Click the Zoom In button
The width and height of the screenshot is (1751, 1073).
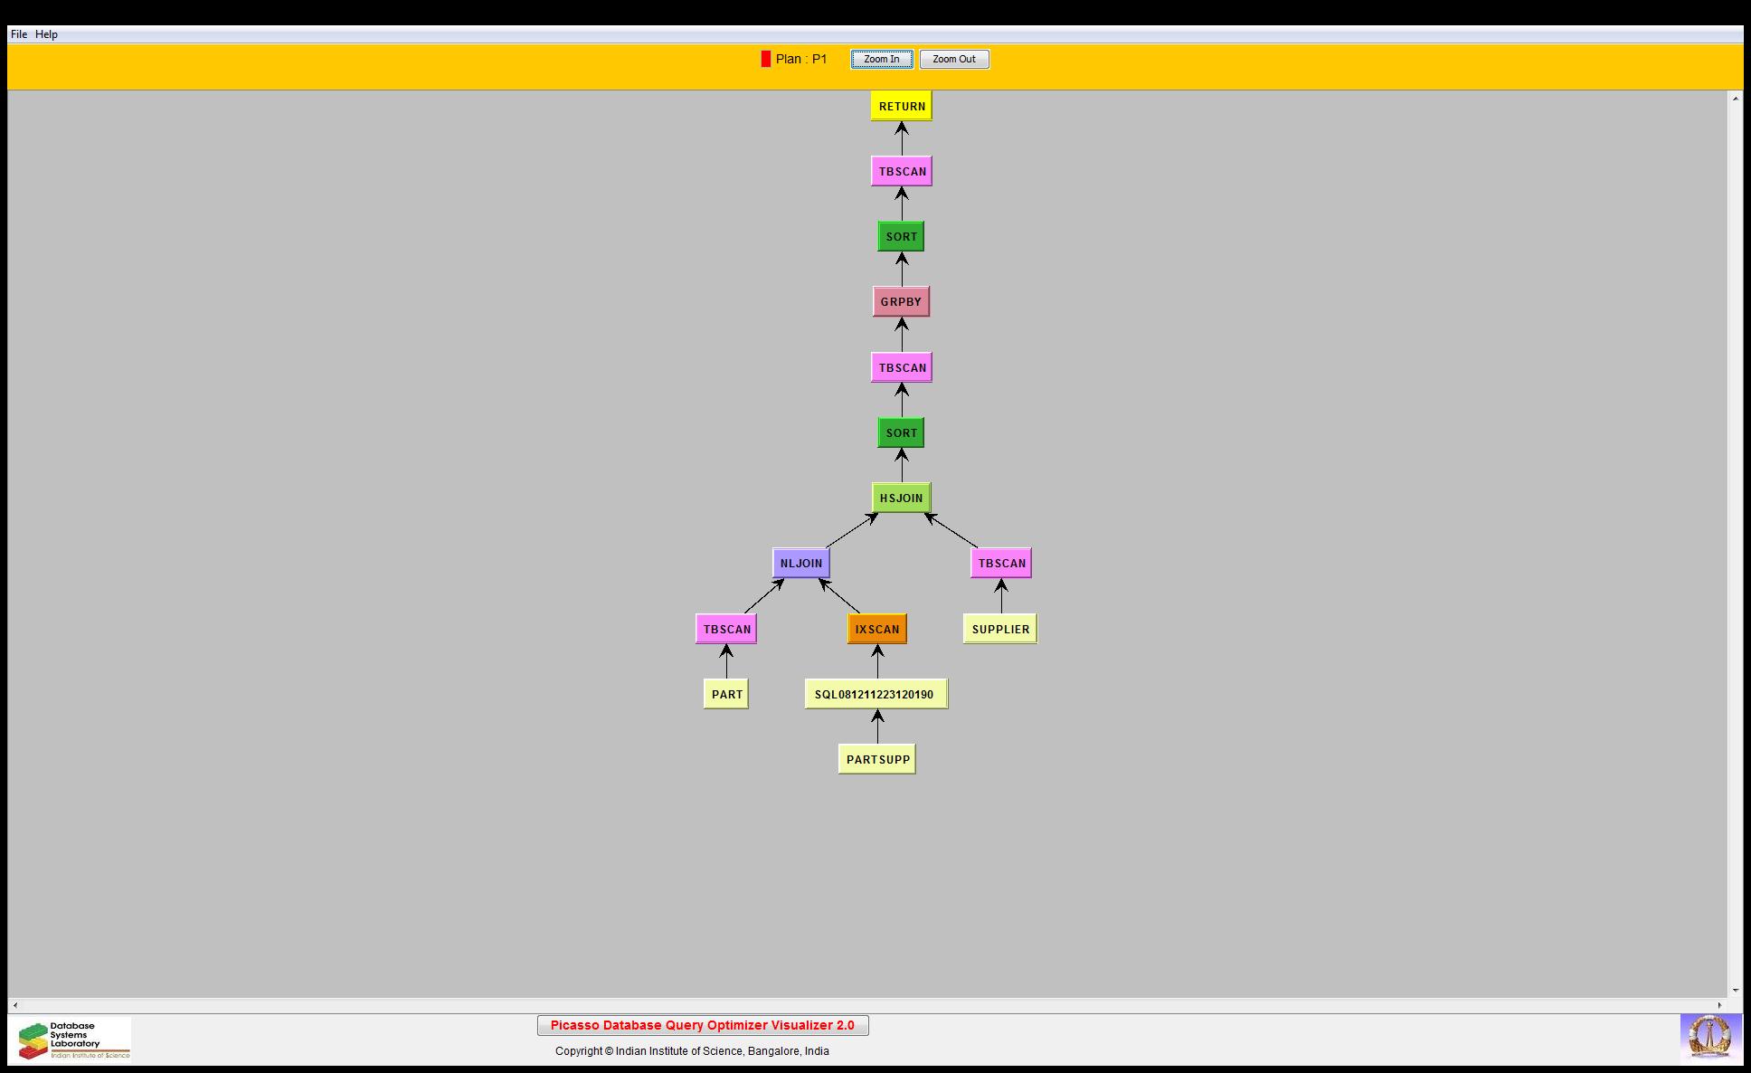click(881, 59)
